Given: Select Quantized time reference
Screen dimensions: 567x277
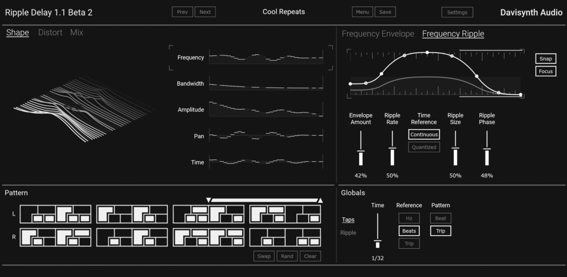Looking at the screenshot, I should coord(424,147).
